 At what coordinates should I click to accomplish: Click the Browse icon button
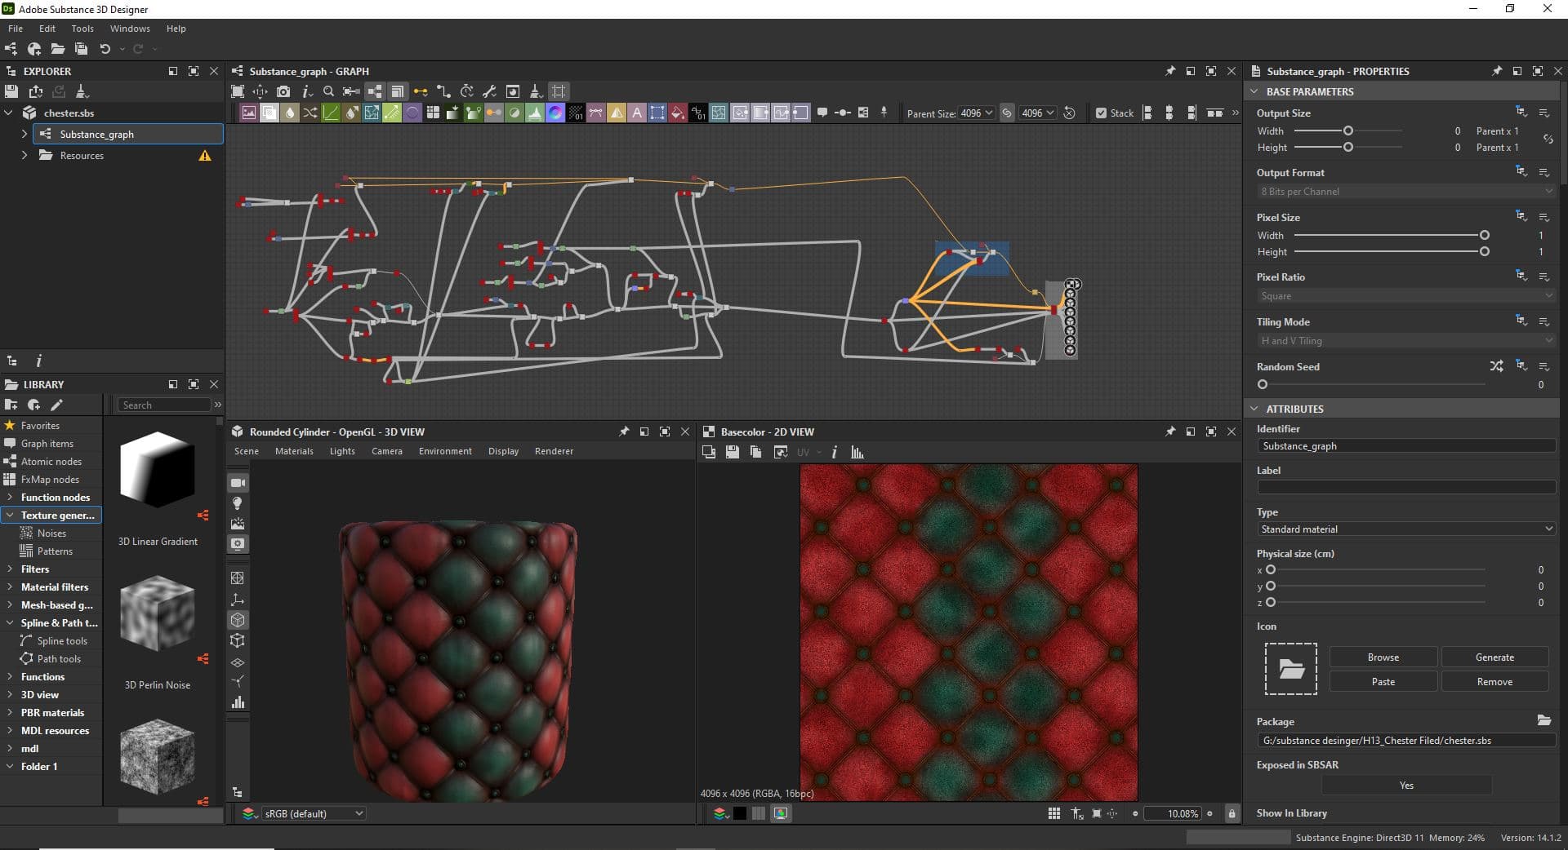tap(1383, 657)
